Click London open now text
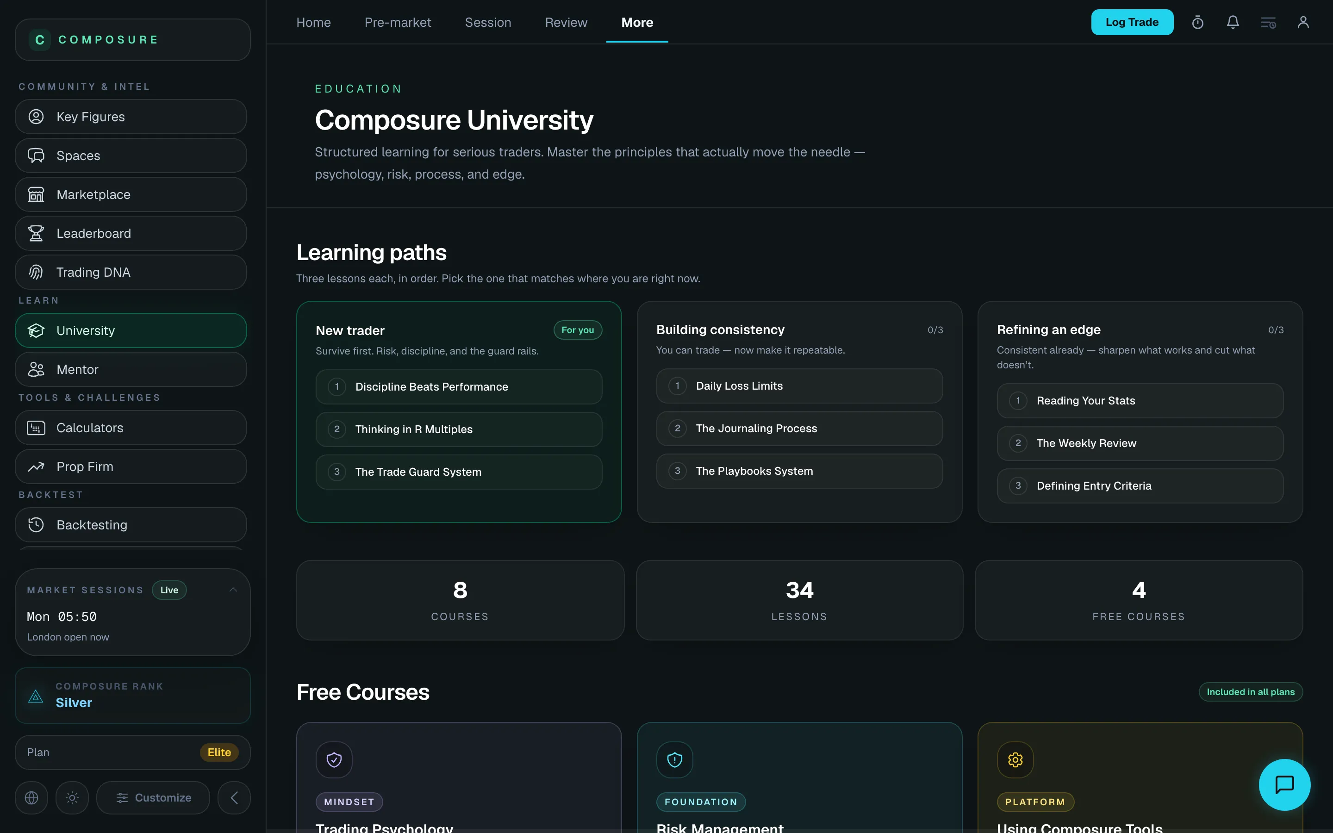 click(x=68, y=637)
